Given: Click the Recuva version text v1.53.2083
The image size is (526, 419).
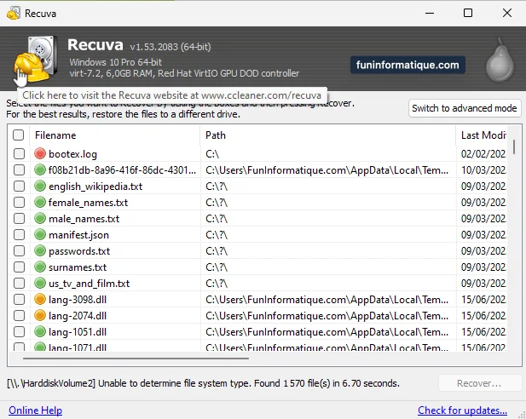Looking at the screenshot, I should (171, 47).
